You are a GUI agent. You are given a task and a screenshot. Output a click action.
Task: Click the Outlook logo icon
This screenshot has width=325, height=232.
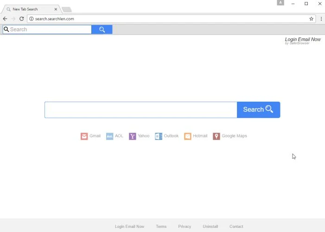pos(159,136)
